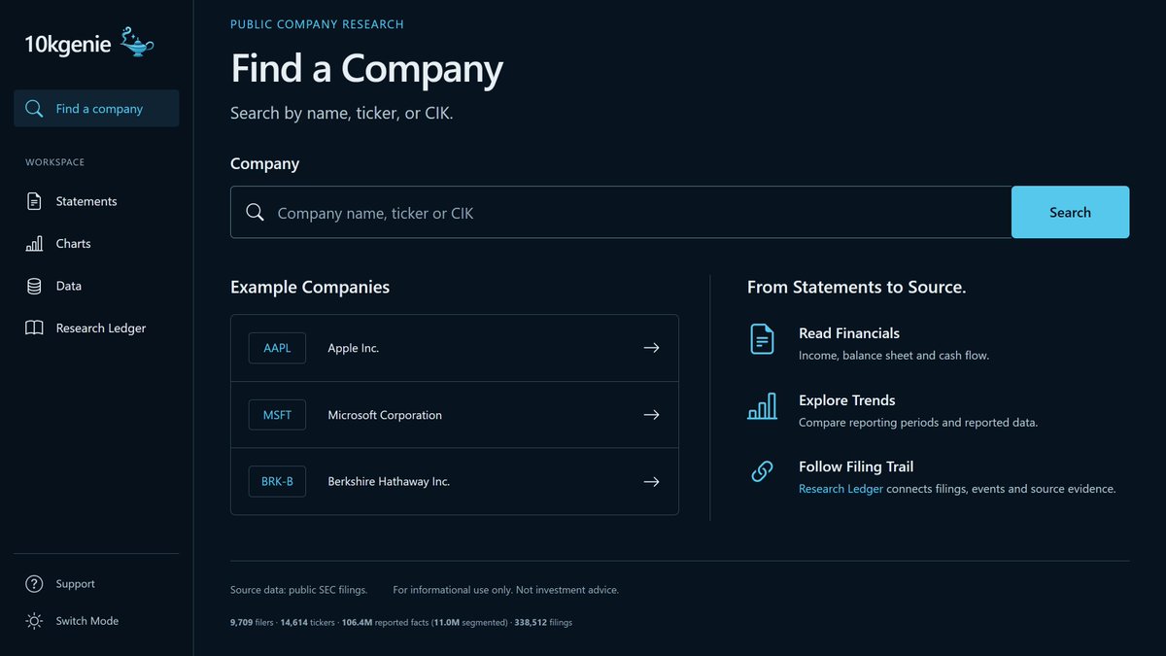The image size is (1166, 656).
Task: Focus the company name, ticker or CIK field
Action: [621, 212]
